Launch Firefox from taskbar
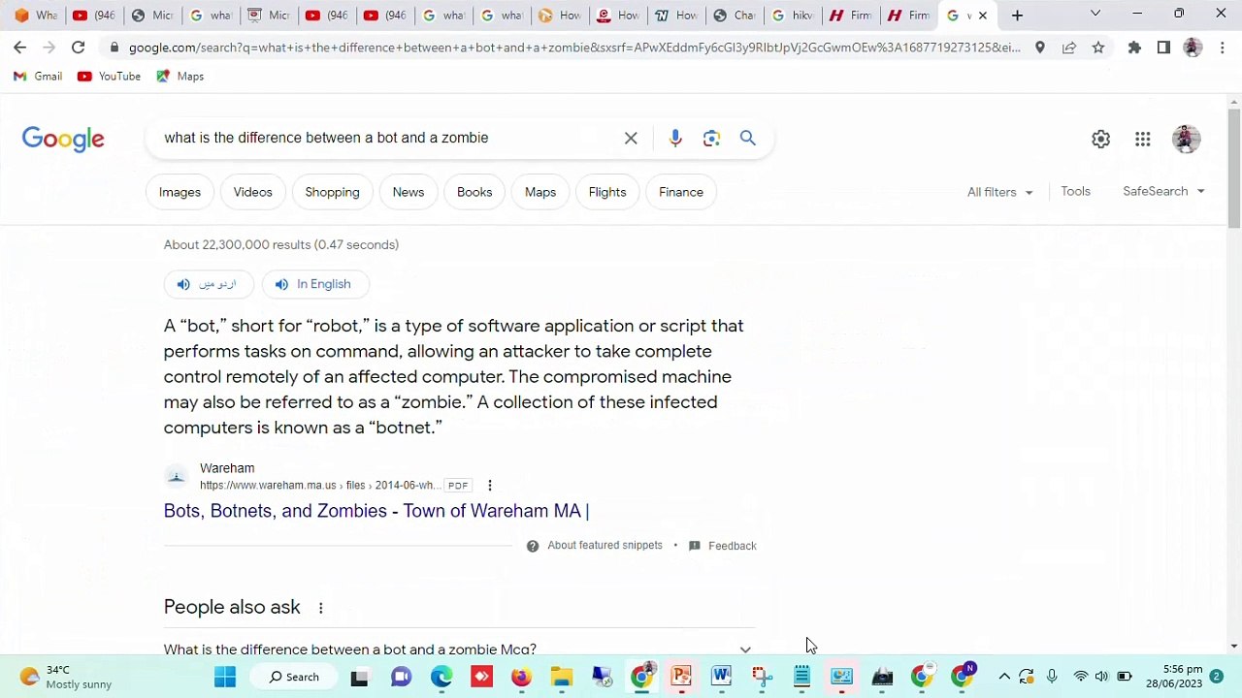The image size is (1242, 698). click(521, 677)
